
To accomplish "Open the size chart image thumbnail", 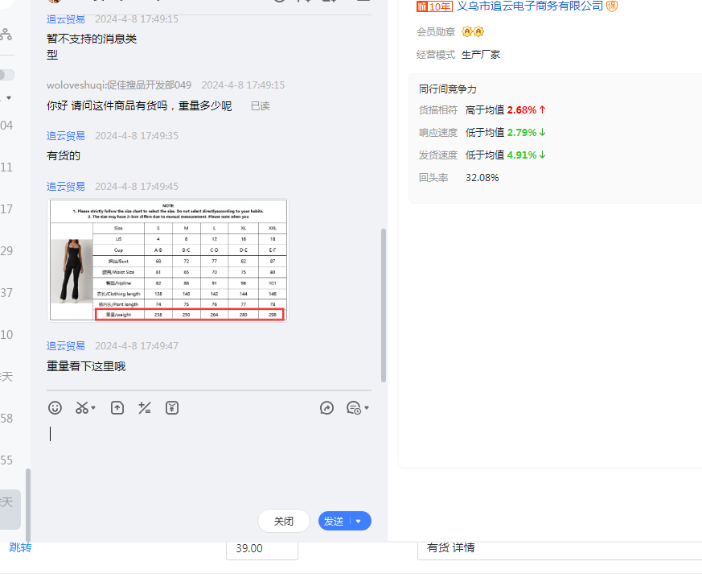I will [x=167, y=260].
